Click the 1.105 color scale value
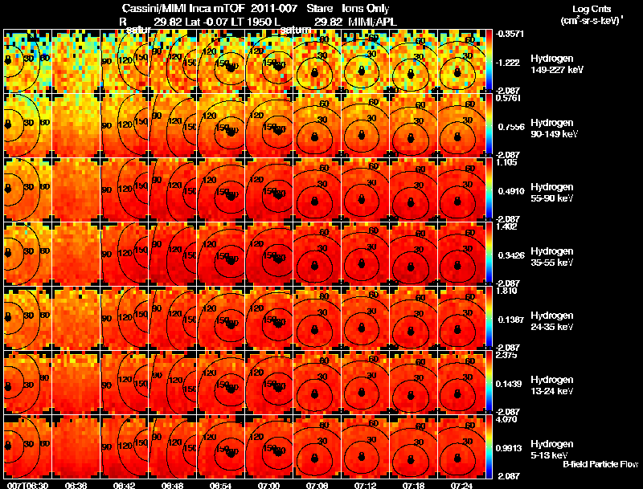This screenshot has width=643, height=489. (506, 162)
